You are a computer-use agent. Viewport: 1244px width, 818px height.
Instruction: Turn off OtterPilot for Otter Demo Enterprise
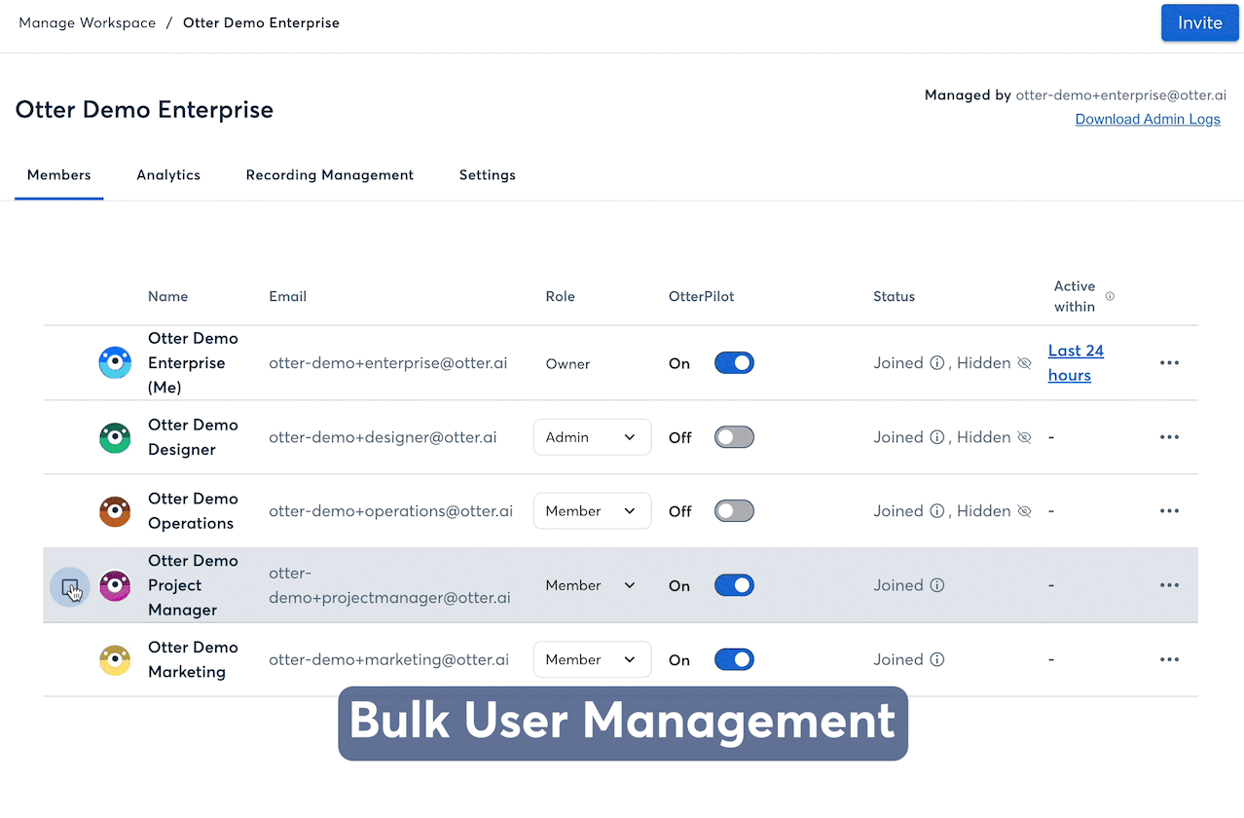pos(734,363)
